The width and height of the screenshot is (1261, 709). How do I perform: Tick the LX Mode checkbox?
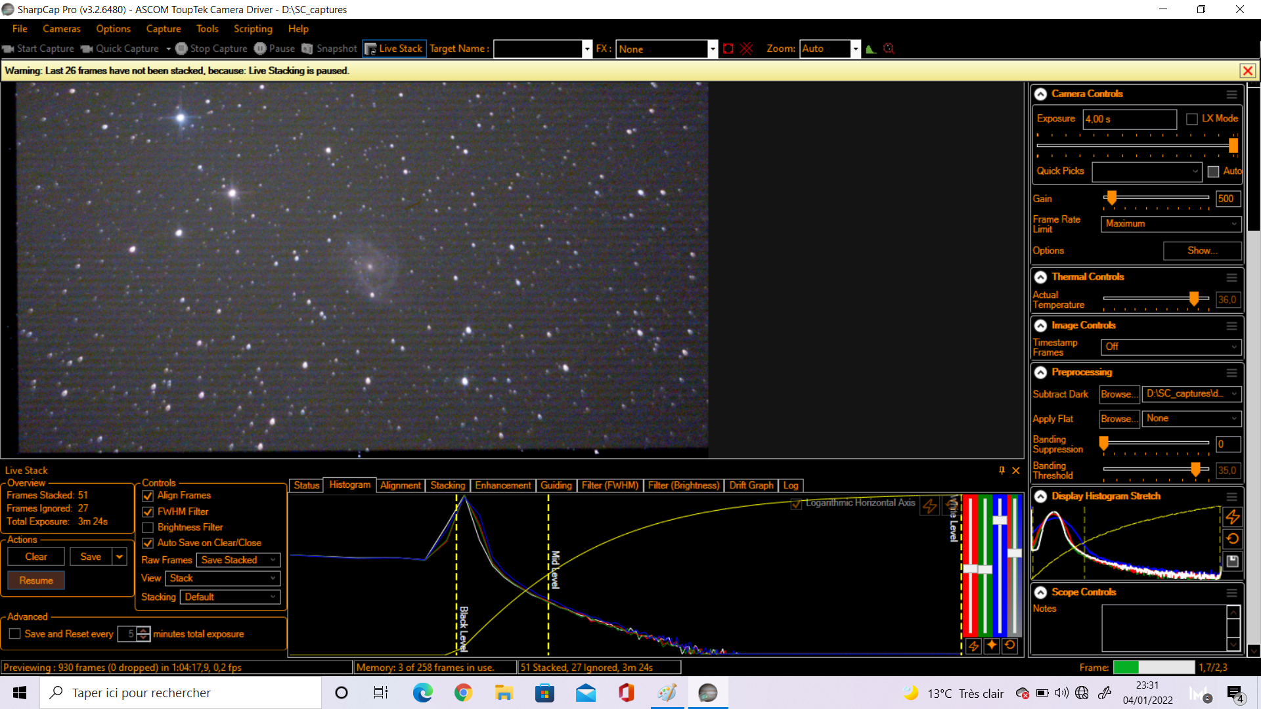1192,119
